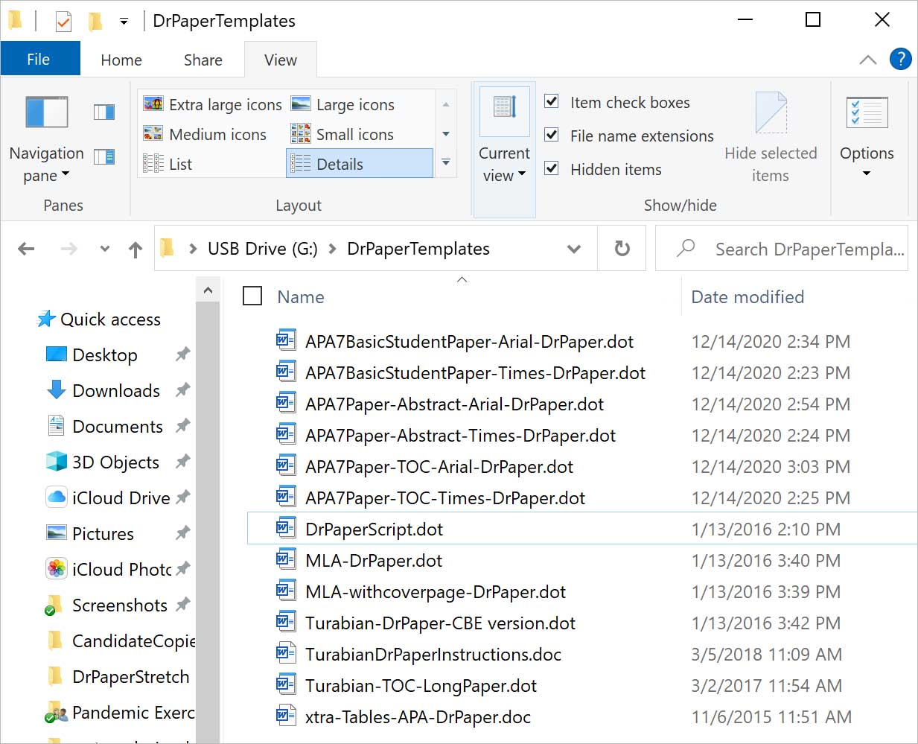
Task: Click the Preview pane icon in Panes
Action: pyautogui.click(x=103, y=112)
